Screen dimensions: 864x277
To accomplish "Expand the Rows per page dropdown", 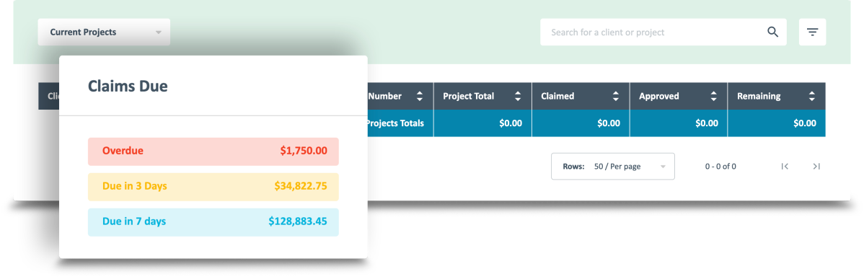I will [x=613, y=167].
